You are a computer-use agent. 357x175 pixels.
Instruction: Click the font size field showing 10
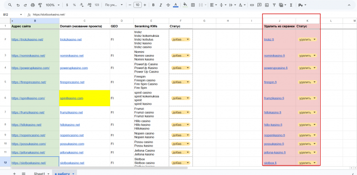(137, 5)
